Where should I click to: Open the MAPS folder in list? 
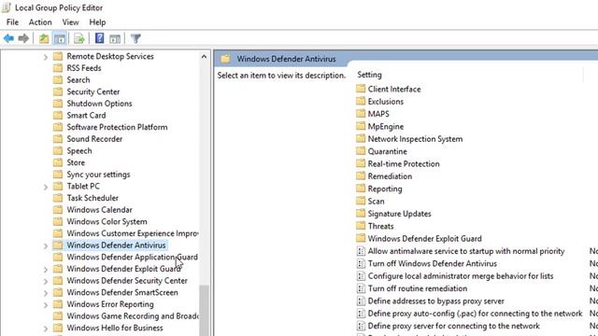point(377,114)
